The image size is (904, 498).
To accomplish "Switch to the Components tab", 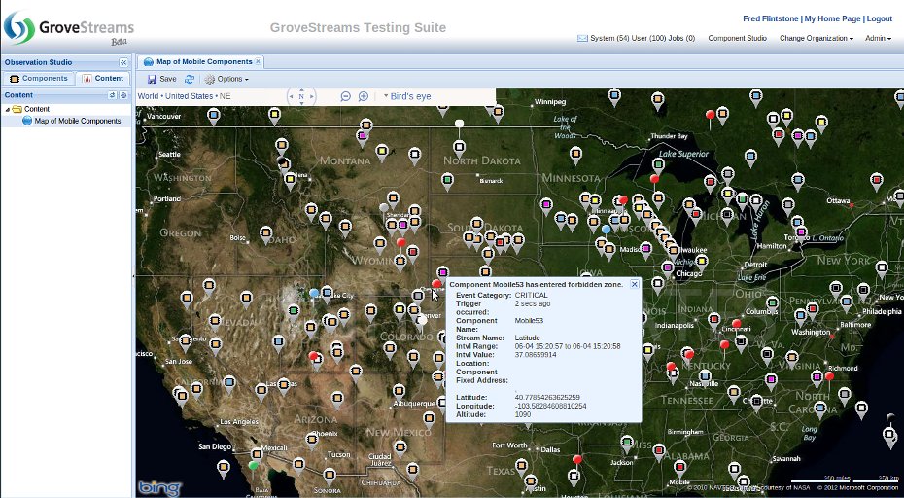I will pos(39,79).
